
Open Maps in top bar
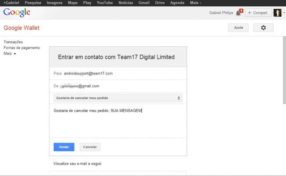(x=73, y=3)
